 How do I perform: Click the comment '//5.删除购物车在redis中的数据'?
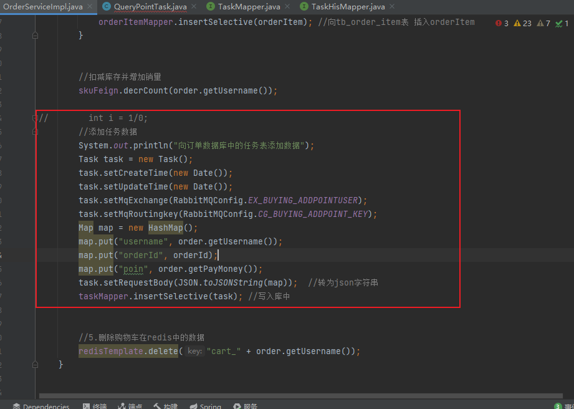[141, 337]
